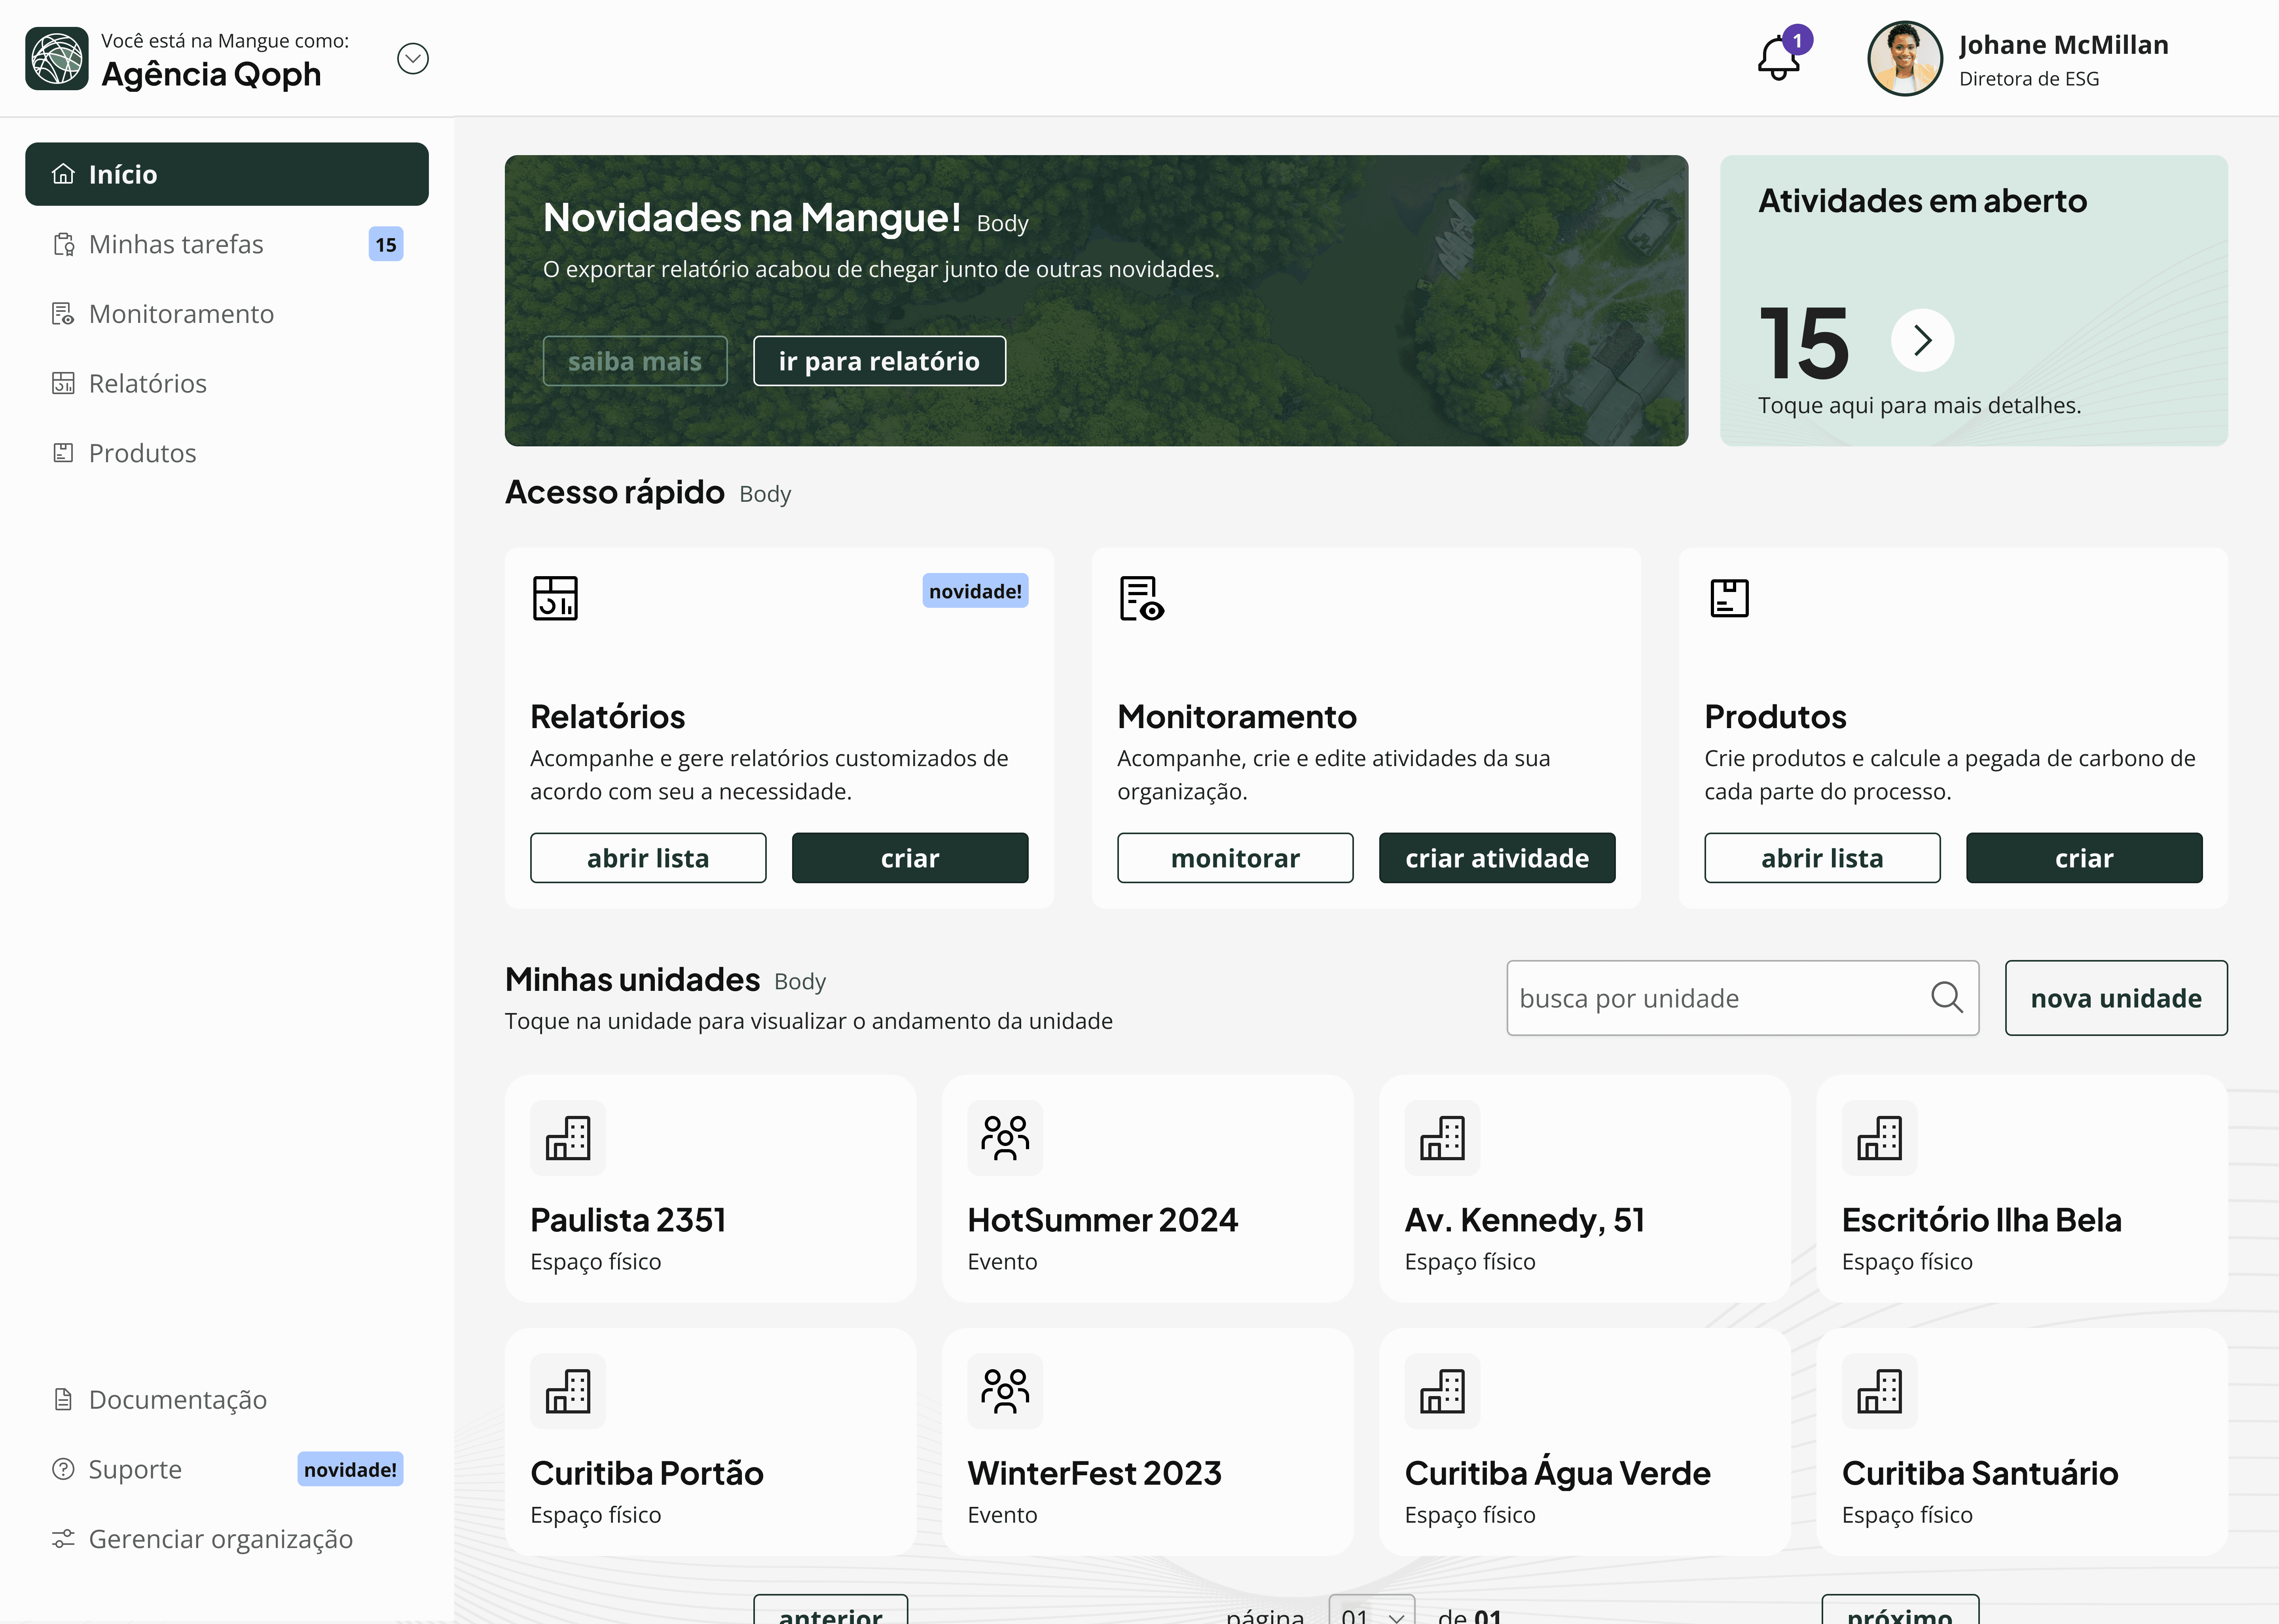The height and width of the screenshot is (1624, 2279).
Task: Click the building icon on Av. Kennedy, 51
Action: pos(1442,1138)
